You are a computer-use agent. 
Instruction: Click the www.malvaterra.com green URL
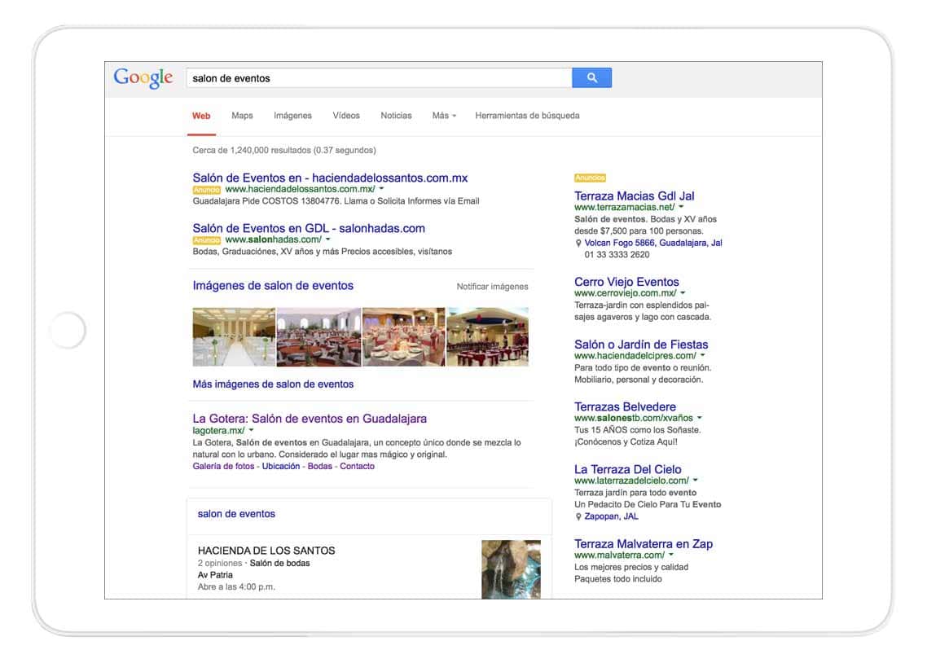[x=620, y=555]
